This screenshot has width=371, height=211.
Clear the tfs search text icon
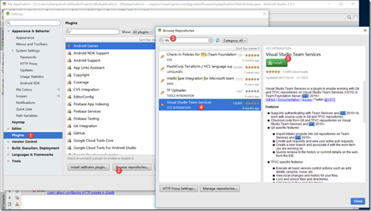tap(210, 40)
